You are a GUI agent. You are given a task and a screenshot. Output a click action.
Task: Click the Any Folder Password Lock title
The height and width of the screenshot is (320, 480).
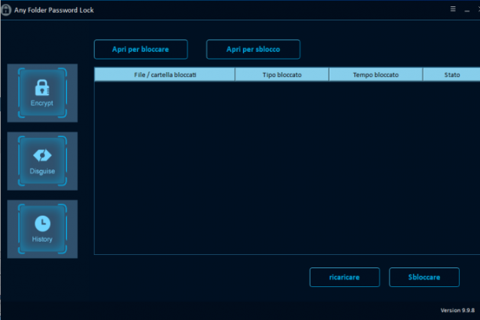tap(54, 10)
